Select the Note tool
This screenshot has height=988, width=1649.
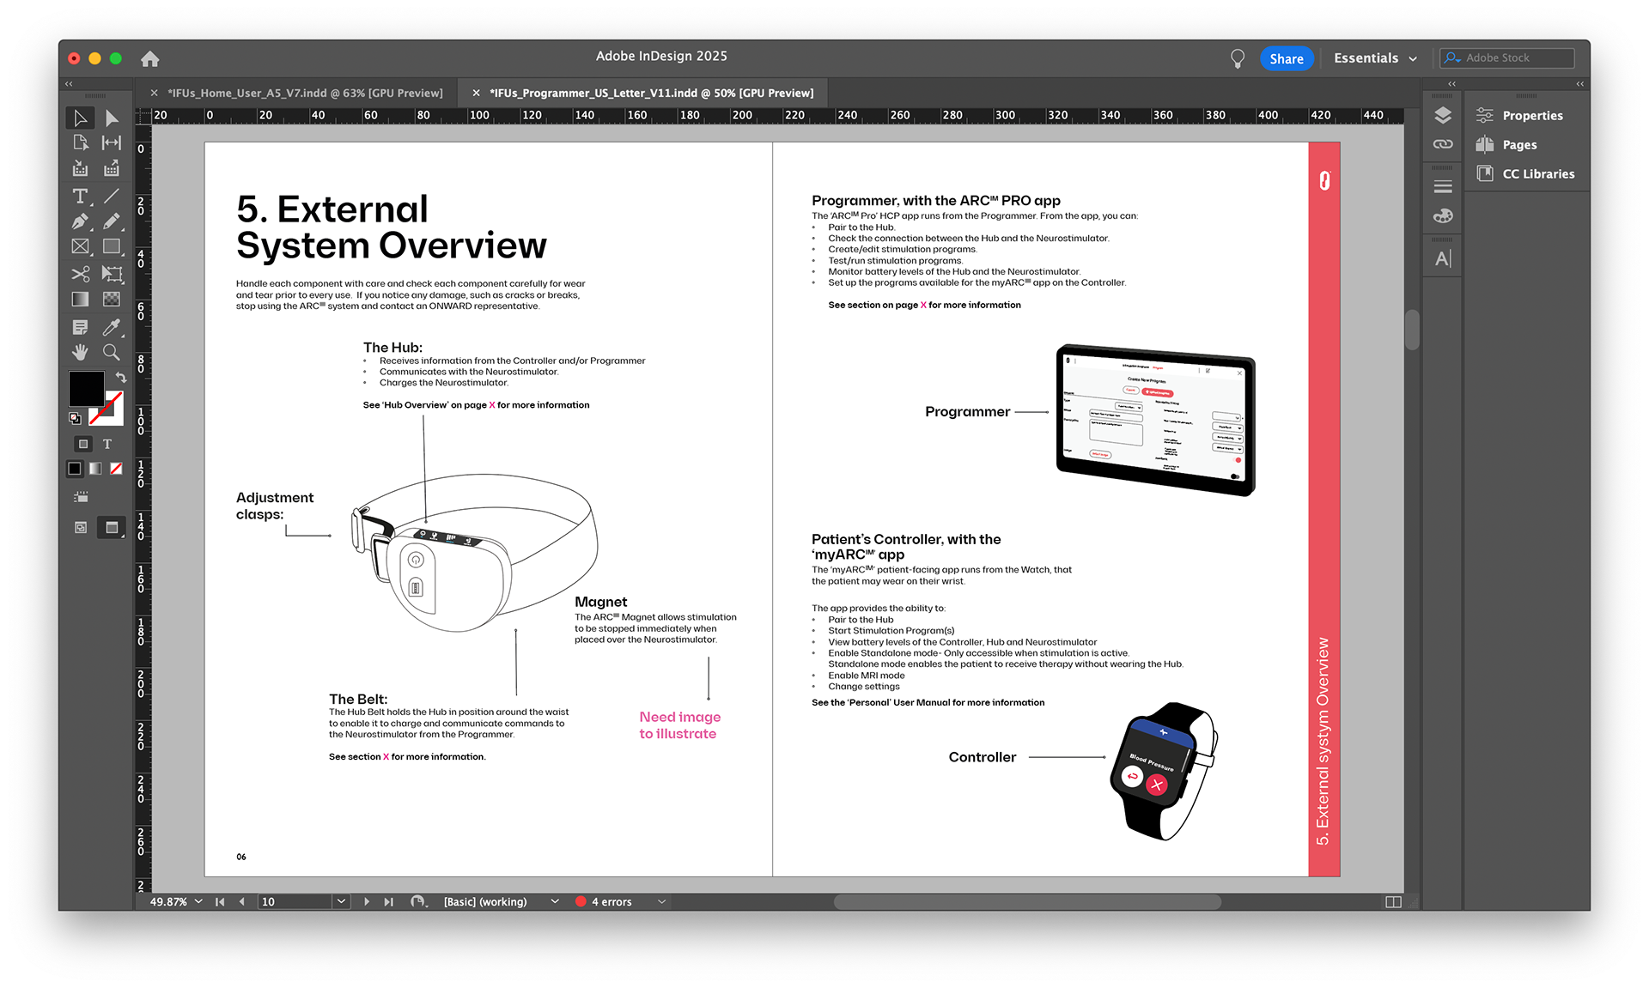click(x=81, y=327)
